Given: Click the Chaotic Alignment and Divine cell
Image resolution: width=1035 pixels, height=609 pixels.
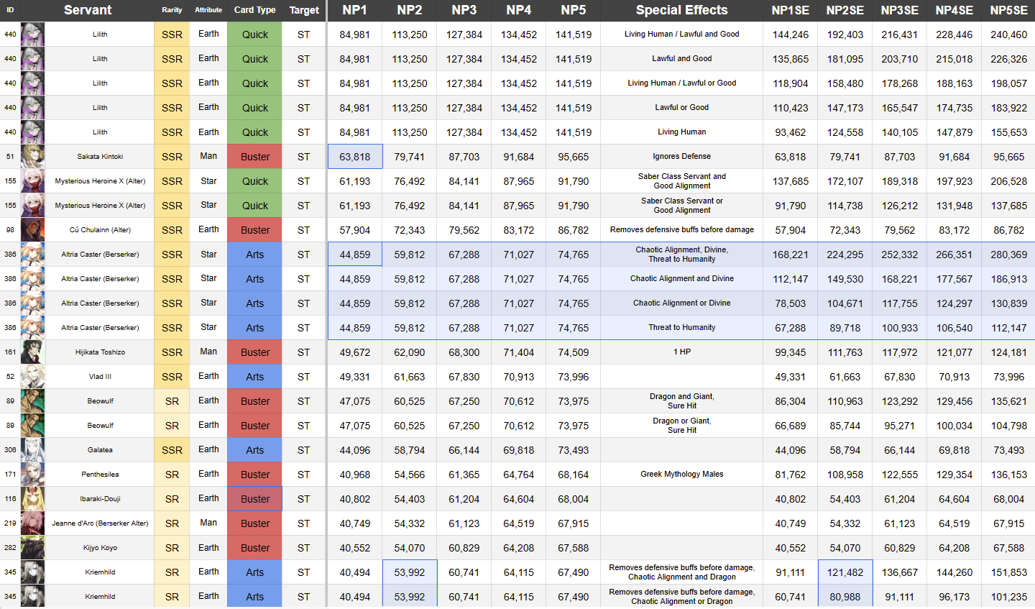Looking at the screenshot, I should coord(682,279).
